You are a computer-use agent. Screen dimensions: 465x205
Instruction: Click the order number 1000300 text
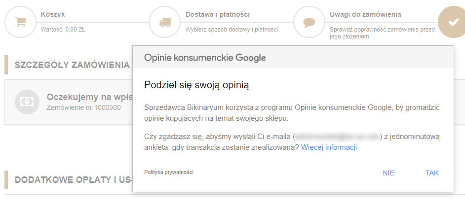coord(83,107)
